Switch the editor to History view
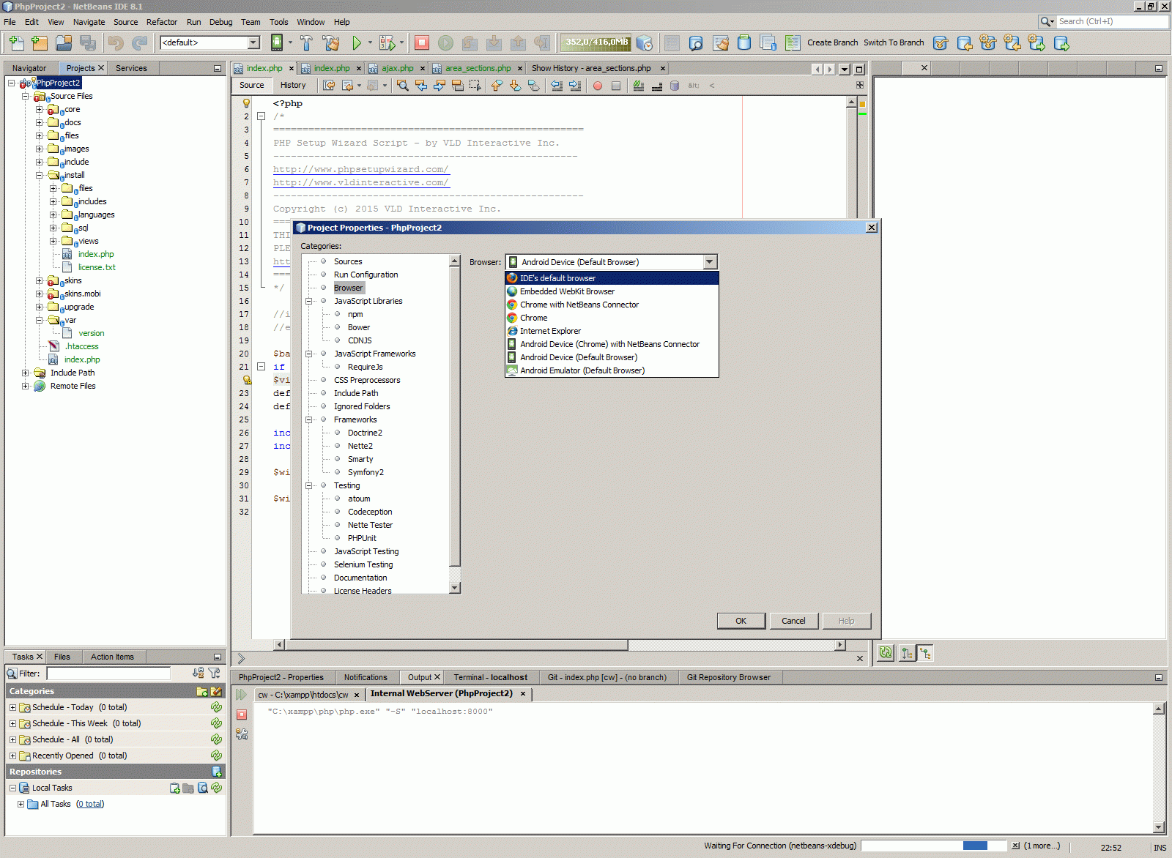The width and height of the screenshot is (1172, 858). pyautogui.click(x=293, y=85)
